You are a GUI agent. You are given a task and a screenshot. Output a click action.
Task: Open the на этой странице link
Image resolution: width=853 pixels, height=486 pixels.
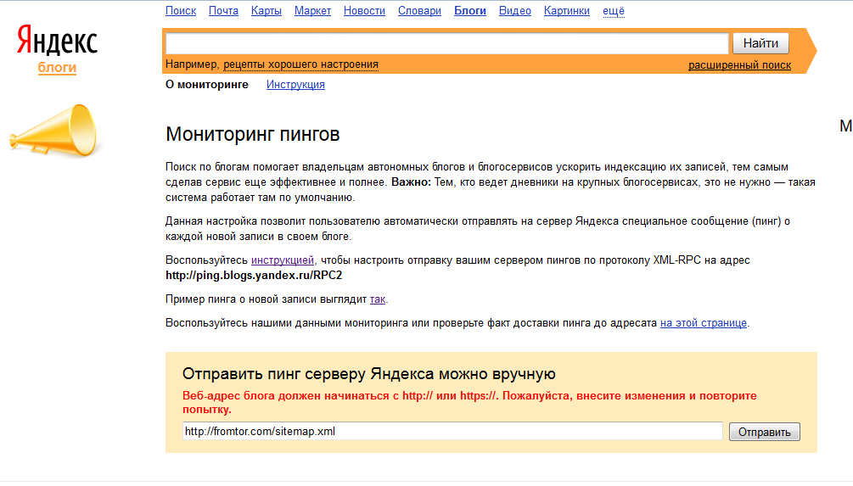pos(704,323)
